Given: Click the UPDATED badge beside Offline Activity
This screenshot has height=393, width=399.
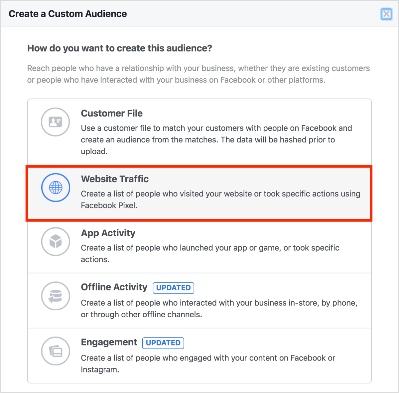Looking at the screenshot, I should (x=173, y=288).
